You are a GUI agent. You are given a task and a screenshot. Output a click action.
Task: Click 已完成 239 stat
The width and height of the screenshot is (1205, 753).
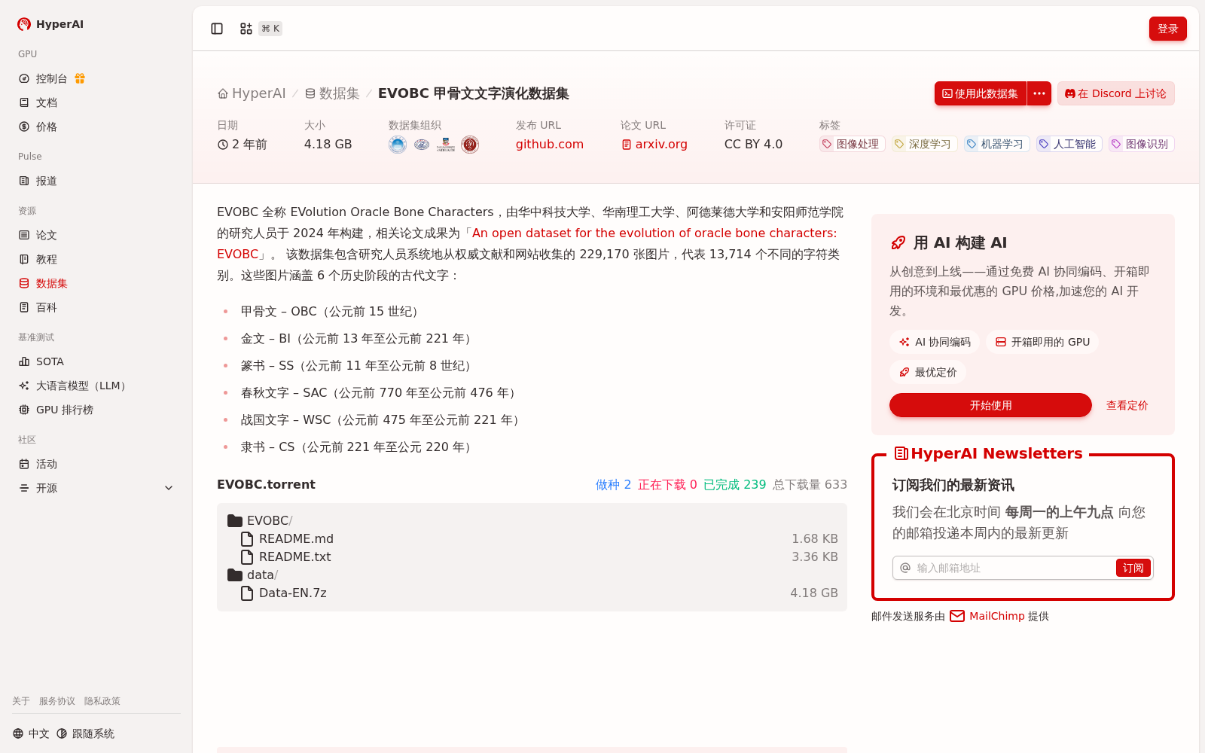(x=734, y=484)
